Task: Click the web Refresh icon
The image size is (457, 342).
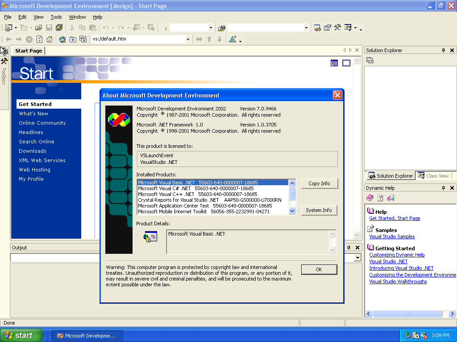Action: point(39,39)
